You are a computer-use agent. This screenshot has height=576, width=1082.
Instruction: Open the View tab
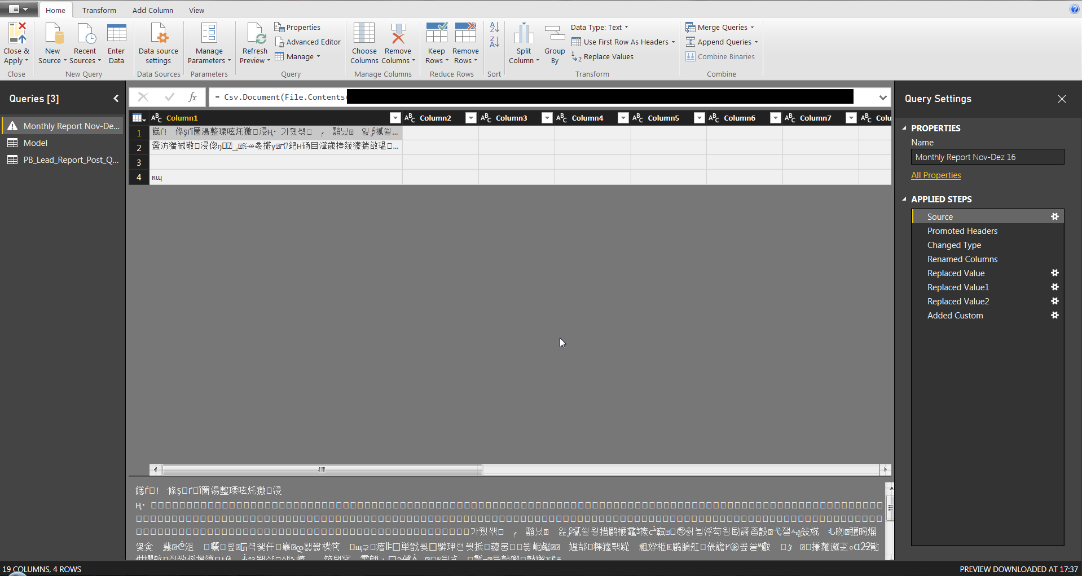click(x=196, y=10)
